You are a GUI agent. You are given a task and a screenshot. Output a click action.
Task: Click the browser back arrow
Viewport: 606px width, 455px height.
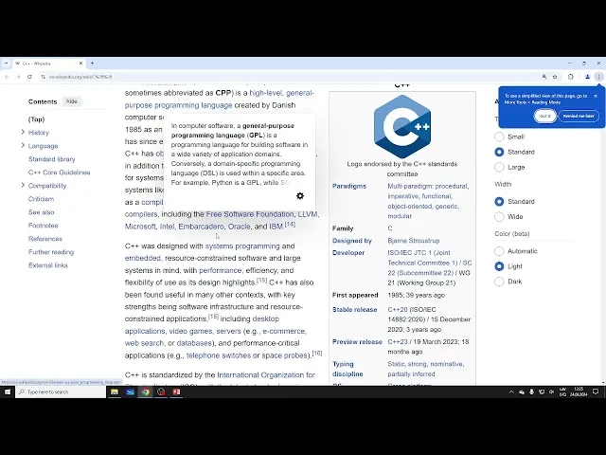(x=7, y=77)
